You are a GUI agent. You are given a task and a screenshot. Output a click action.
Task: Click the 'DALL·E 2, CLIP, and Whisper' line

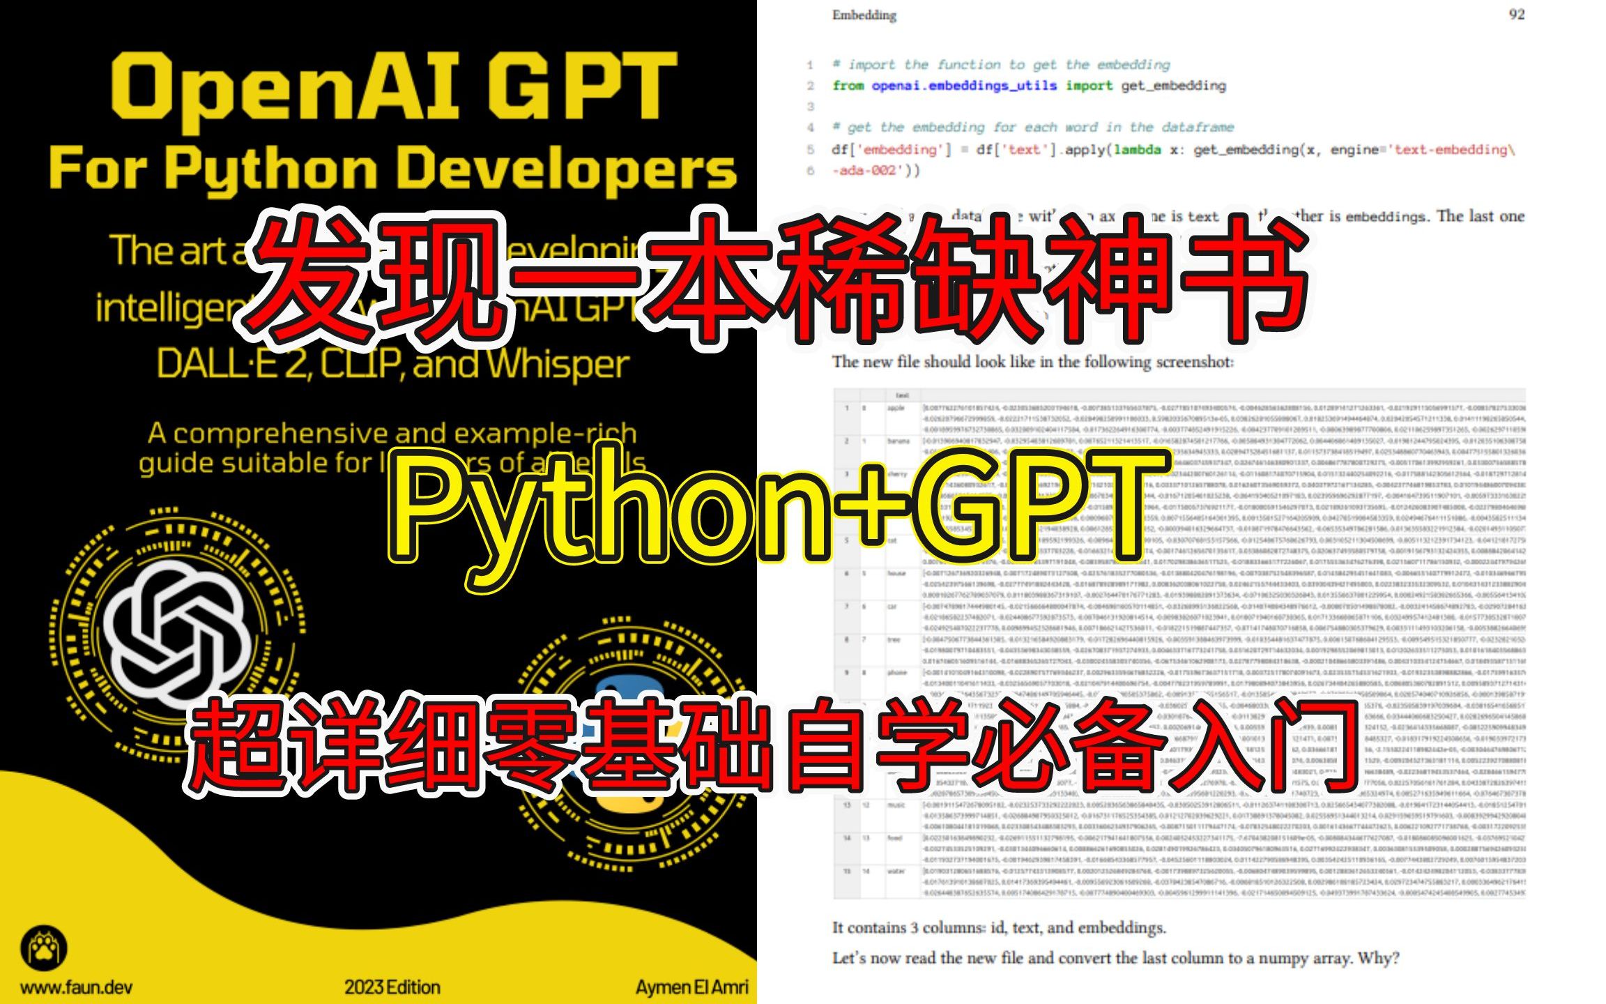coord(392,363)
